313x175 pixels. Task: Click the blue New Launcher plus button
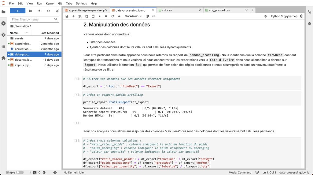[x=17, y=11]
